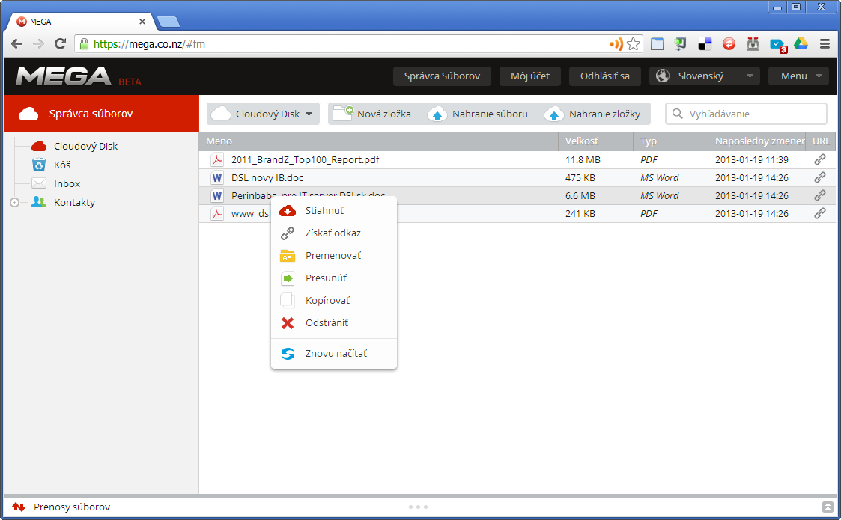Click the Kontakty people icon

(x=39, y=202)
